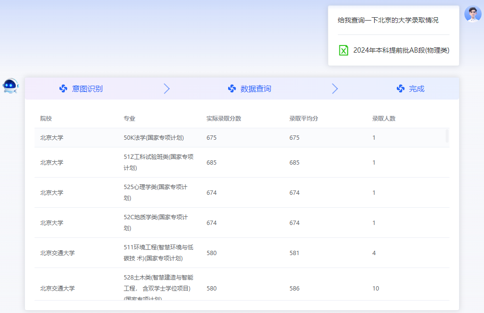
Task: Select the 52C地质学类(国家专项计划) major cell
Action: (156, 223)
